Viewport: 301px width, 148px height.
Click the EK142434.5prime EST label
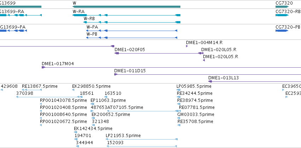[93, 129]
